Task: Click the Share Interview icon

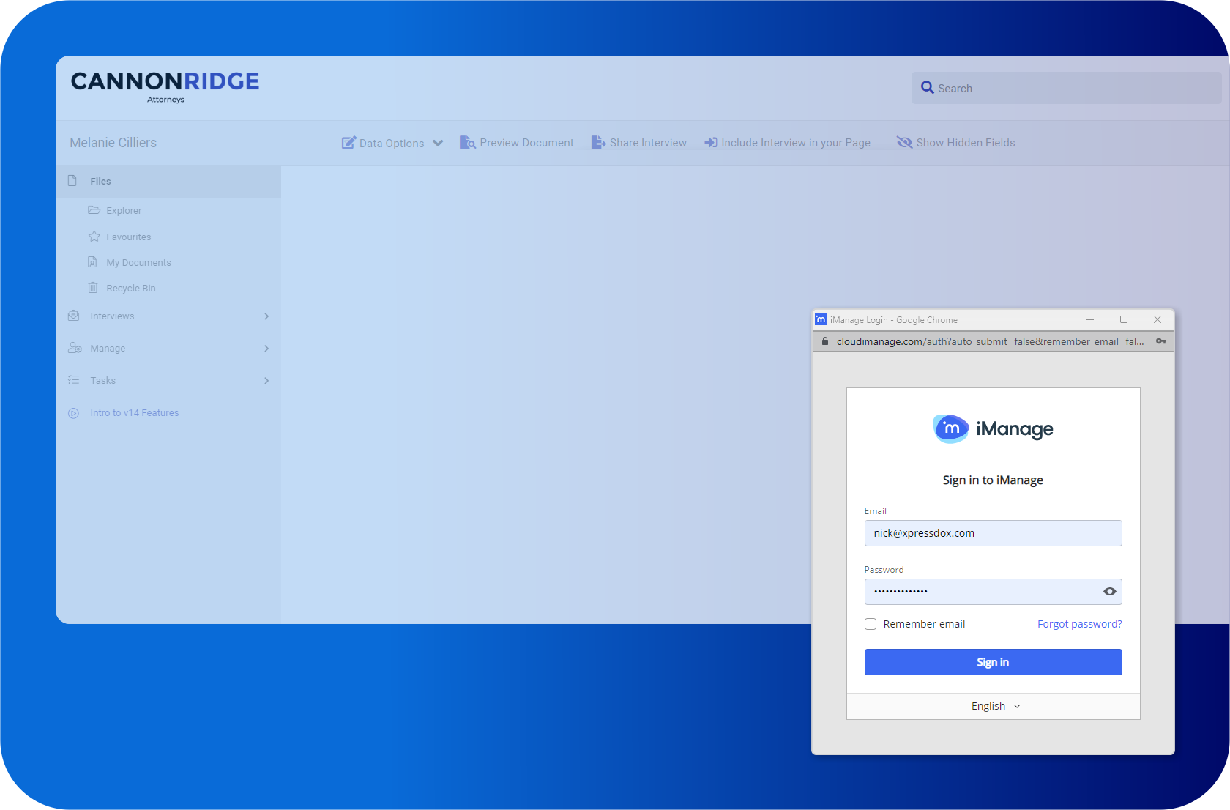Action: click(x=598, y=143)
